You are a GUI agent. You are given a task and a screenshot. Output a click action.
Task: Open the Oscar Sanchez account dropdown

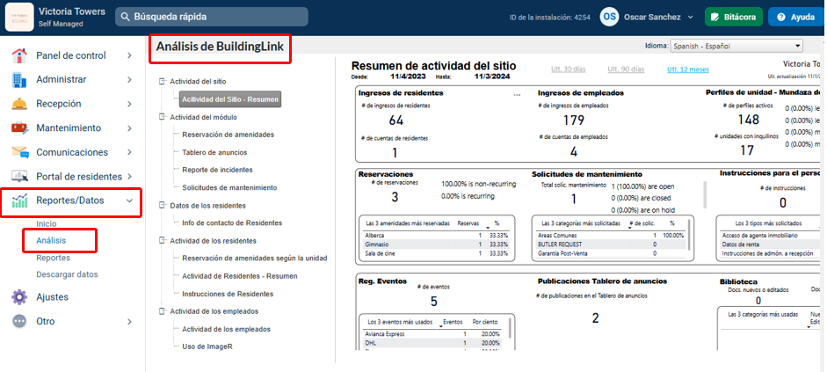pos(658,17)
